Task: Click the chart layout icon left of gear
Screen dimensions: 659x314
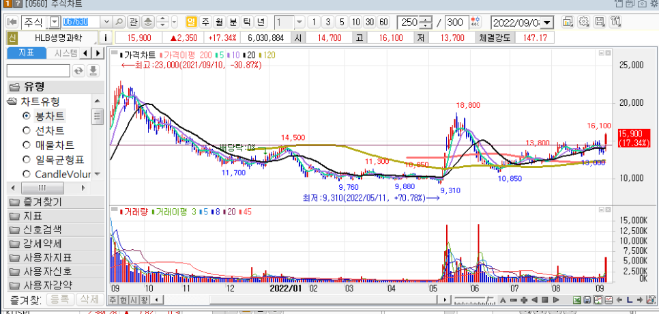Action: point(568,22)
